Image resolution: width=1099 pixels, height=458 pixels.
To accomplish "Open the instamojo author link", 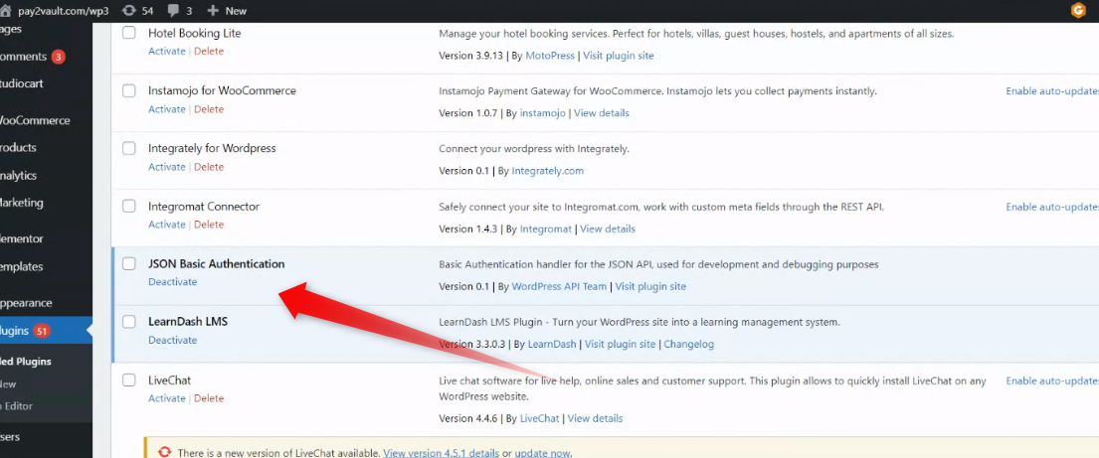I will point(542,113).
